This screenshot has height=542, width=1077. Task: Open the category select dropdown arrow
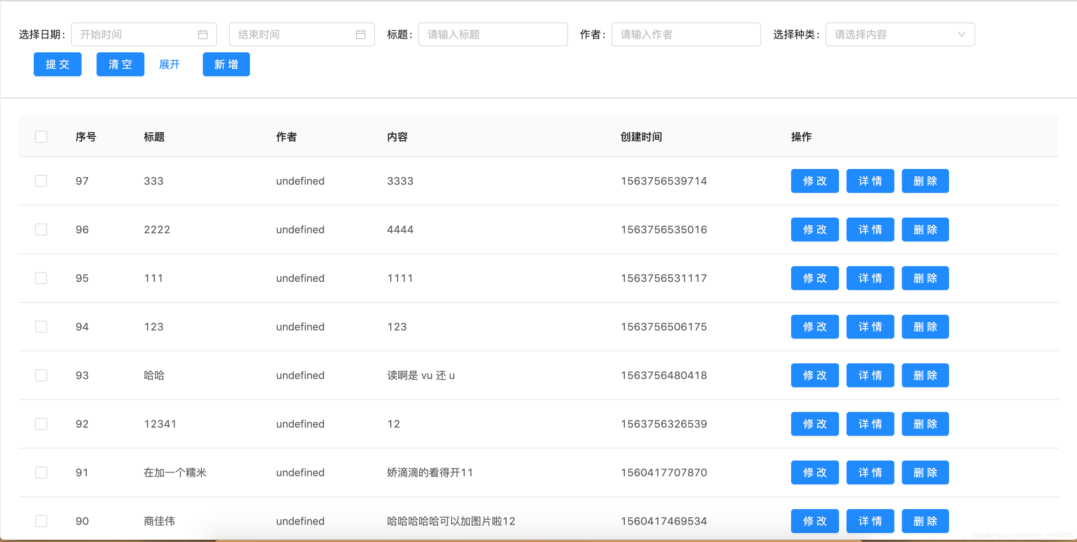961,34
